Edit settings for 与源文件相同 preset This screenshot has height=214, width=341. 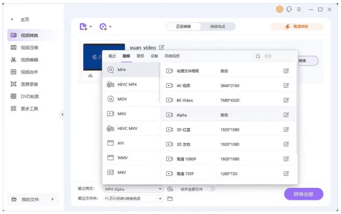(x=286, y=71)
